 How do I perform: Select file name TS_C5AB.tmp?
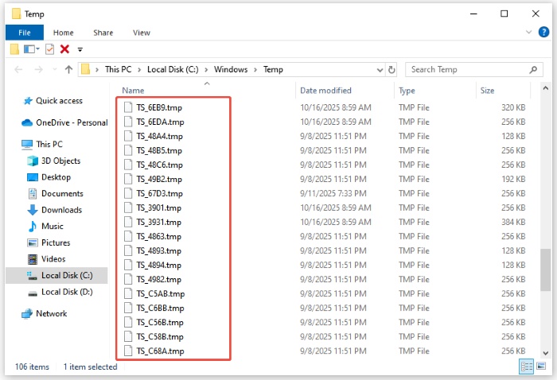161,294
